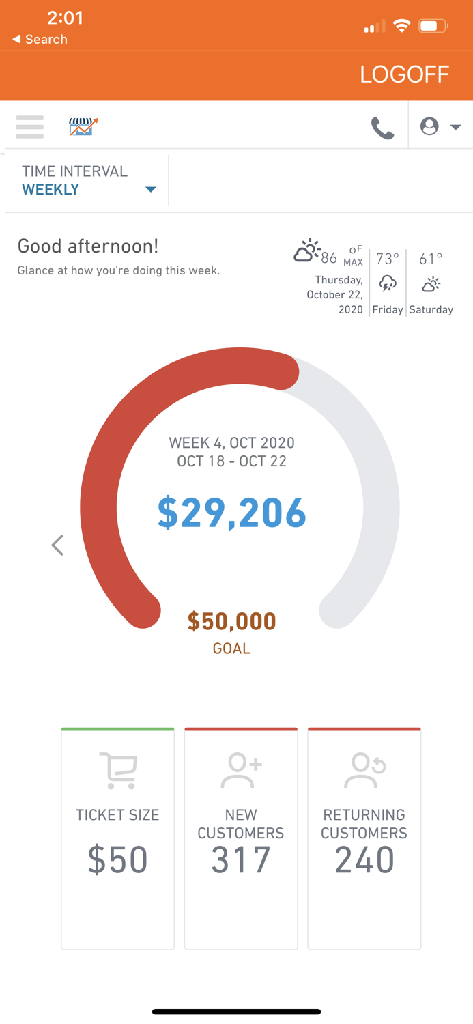Image resolution: width=473 pixels, height=1024 pixels.
Task: Select the Ticket Size shopping cart icon
Action: point(117,769)
